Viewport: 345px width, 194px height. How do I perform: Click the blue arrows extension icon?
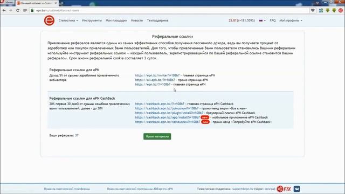click(x=321, y=10)
